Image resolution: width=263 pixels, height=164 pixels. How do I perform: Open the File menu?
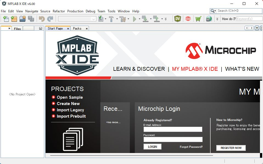3,11
